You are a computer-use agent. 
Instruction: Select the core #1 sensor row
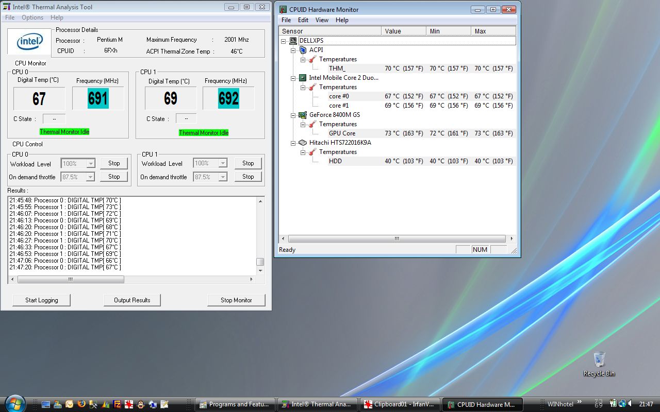pos(422,106)
